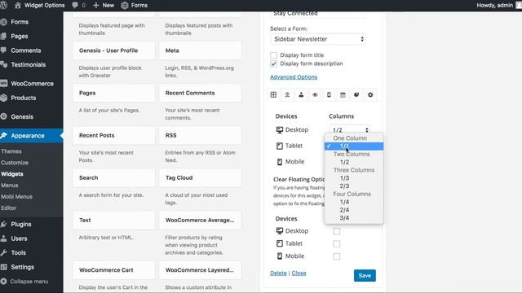Open the gear Settings tab icon
Screen dimensions: 522x293
[x=370, y=94]
